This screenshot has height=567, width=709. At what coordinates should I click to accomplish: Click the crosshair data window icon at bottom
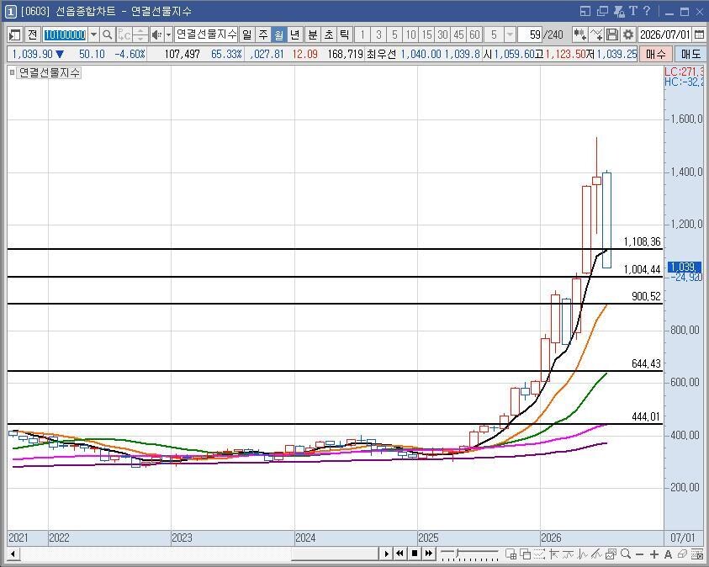511,554
